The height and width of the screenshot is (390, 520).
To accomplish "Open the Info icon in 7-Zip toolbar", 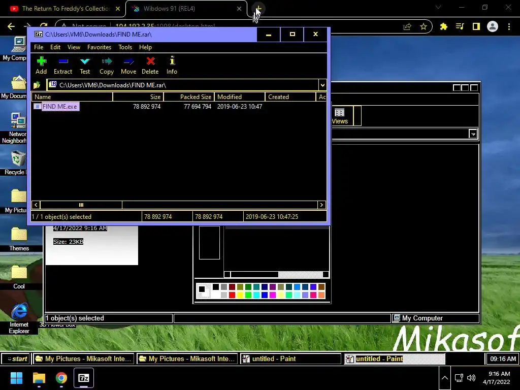I will click(x=172, y=61).
